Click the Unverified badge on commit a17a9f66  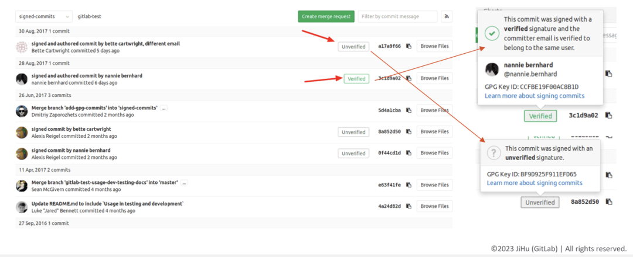(x=353, y=47)
